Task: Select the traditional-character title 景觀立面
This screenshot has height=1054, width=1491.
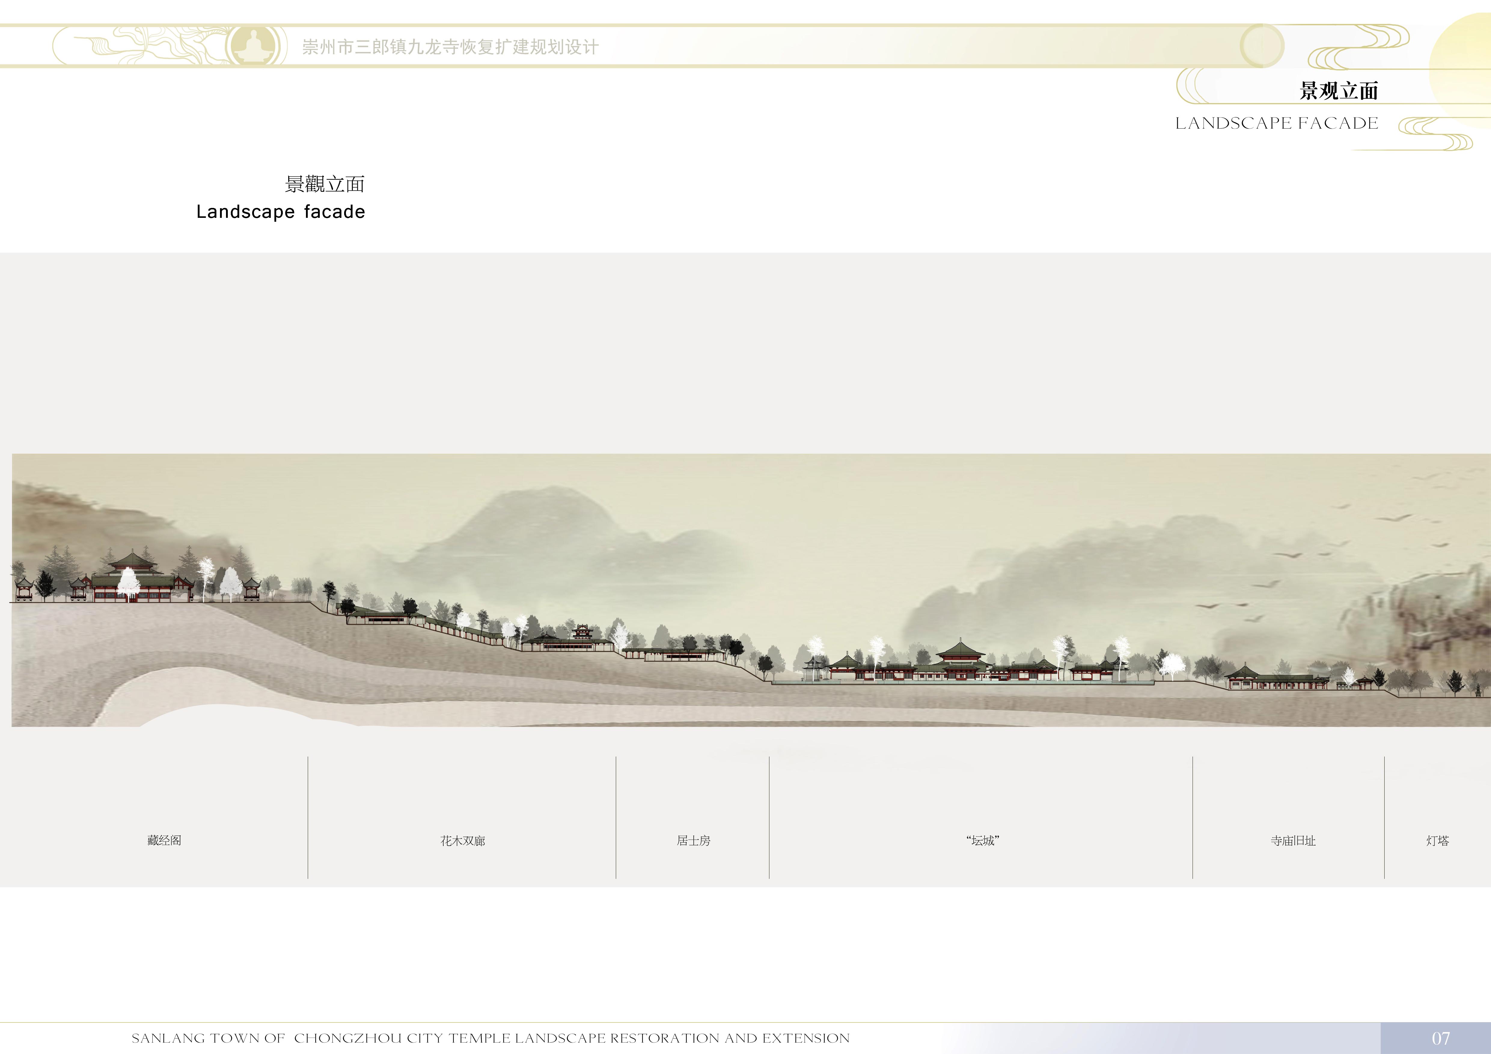Action: (325, 184)
